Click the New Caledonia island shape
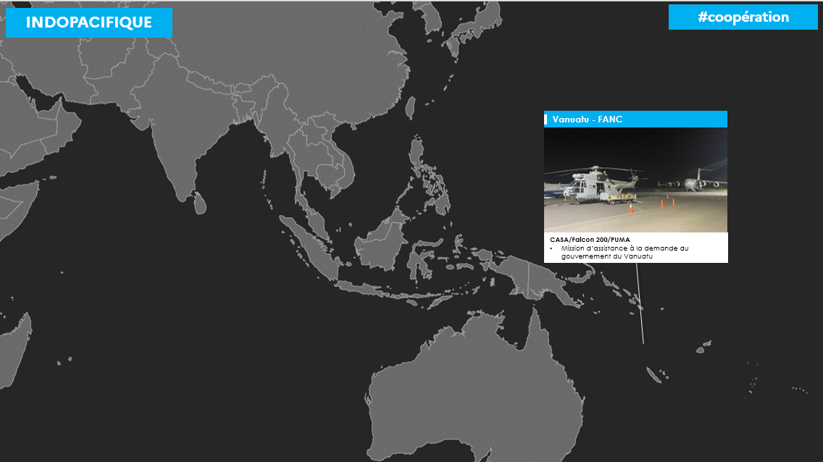This screenshot has height=462, width=823. (x=653, y=375)
